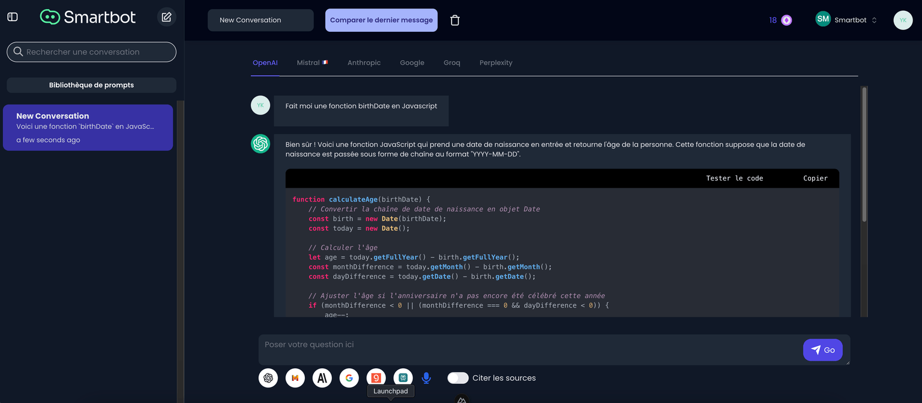
Task: Activate the microphone voice input
Action: [x=426, y=378]
